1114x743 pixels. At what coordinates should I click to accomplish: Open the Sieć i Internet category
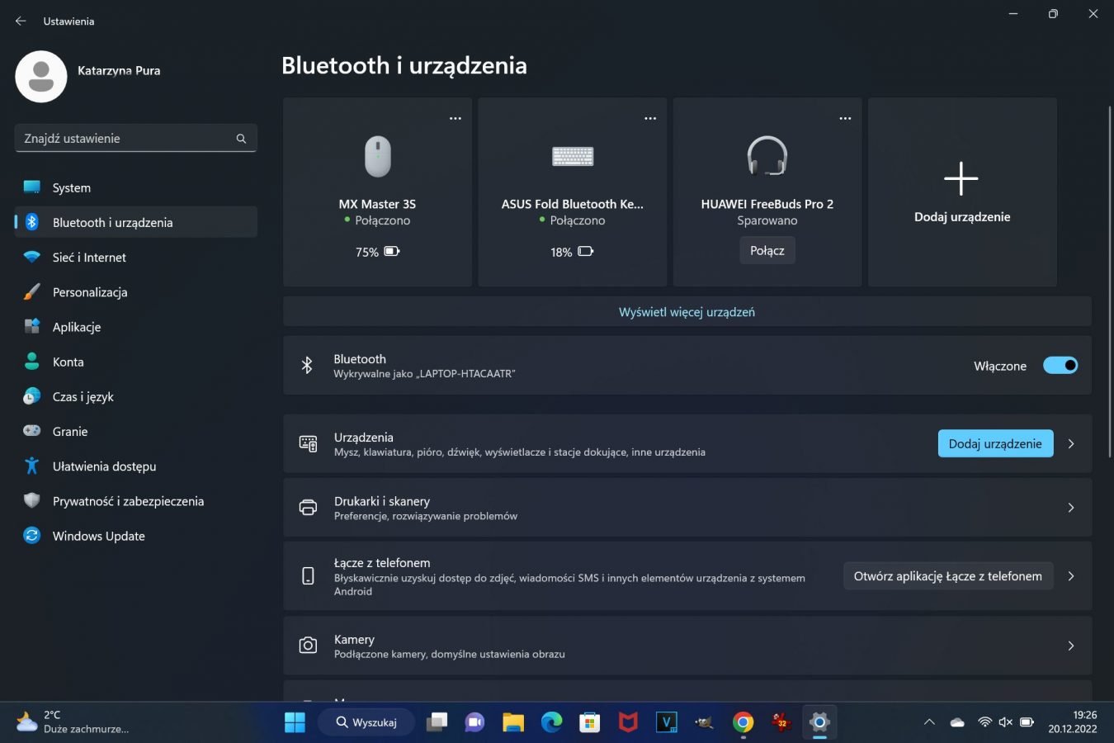tap(89, 258)
